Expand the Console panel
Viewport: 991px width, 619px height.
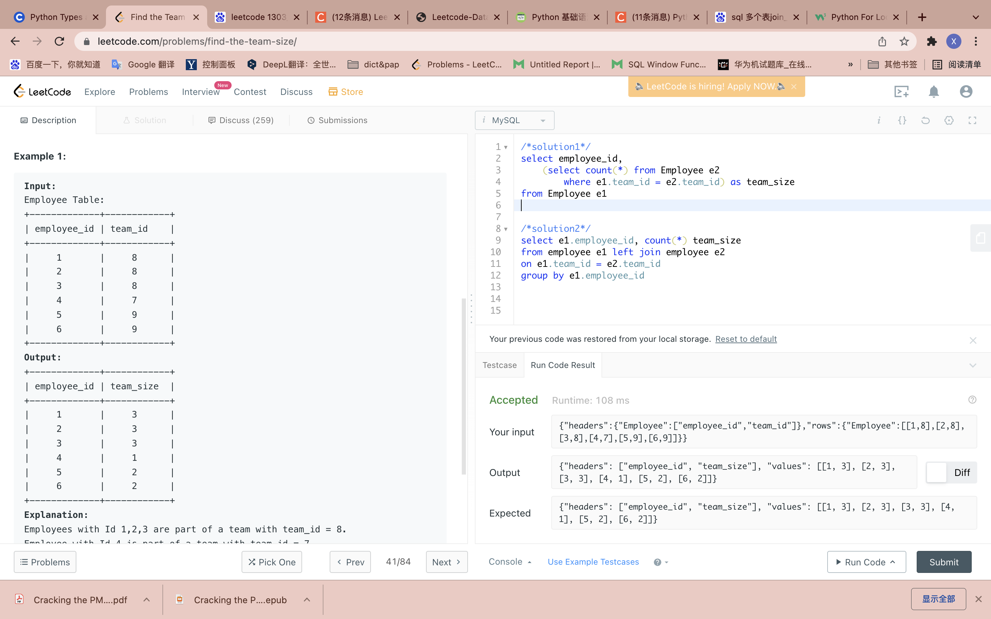(509, 562)
